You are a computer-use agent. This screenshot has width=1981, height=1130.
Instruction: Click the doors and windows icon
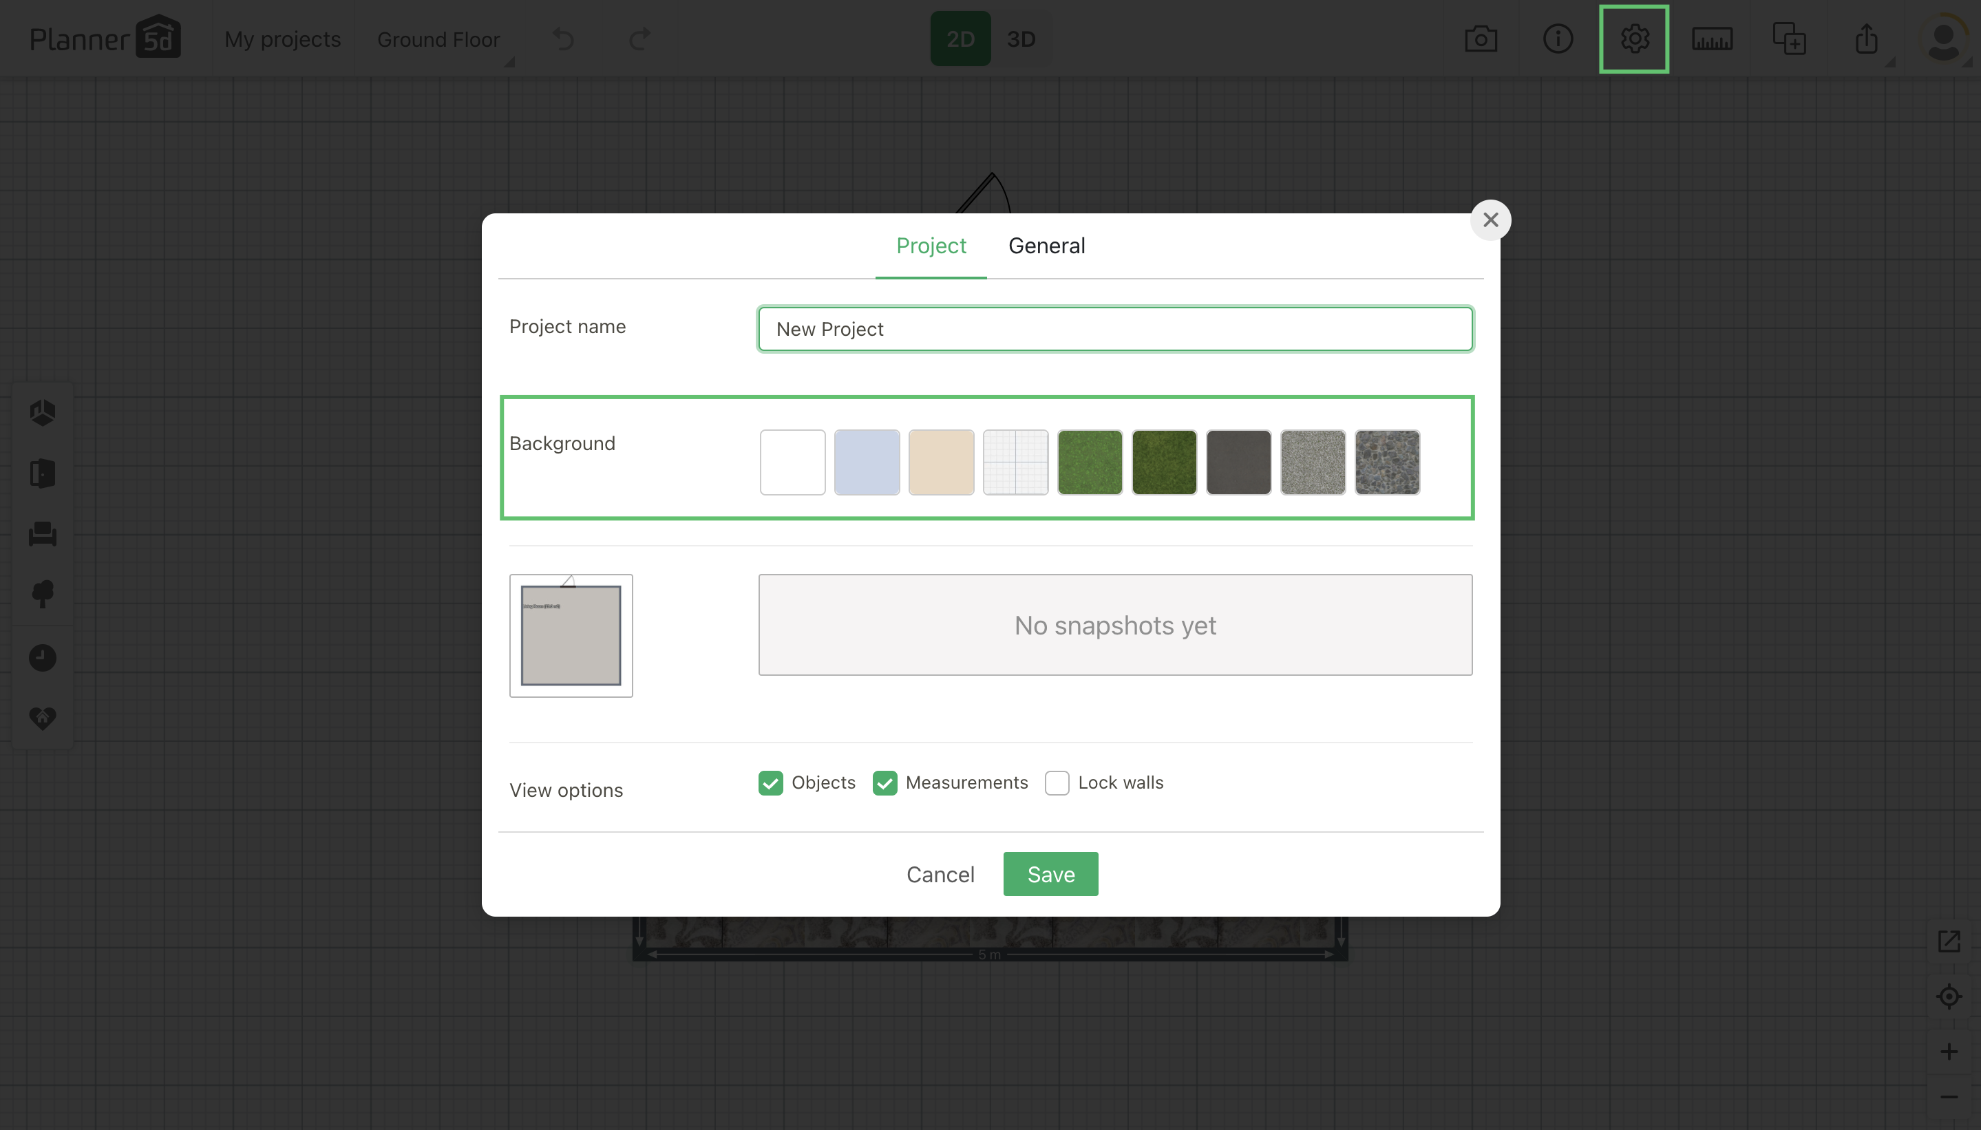pos(43,473)
